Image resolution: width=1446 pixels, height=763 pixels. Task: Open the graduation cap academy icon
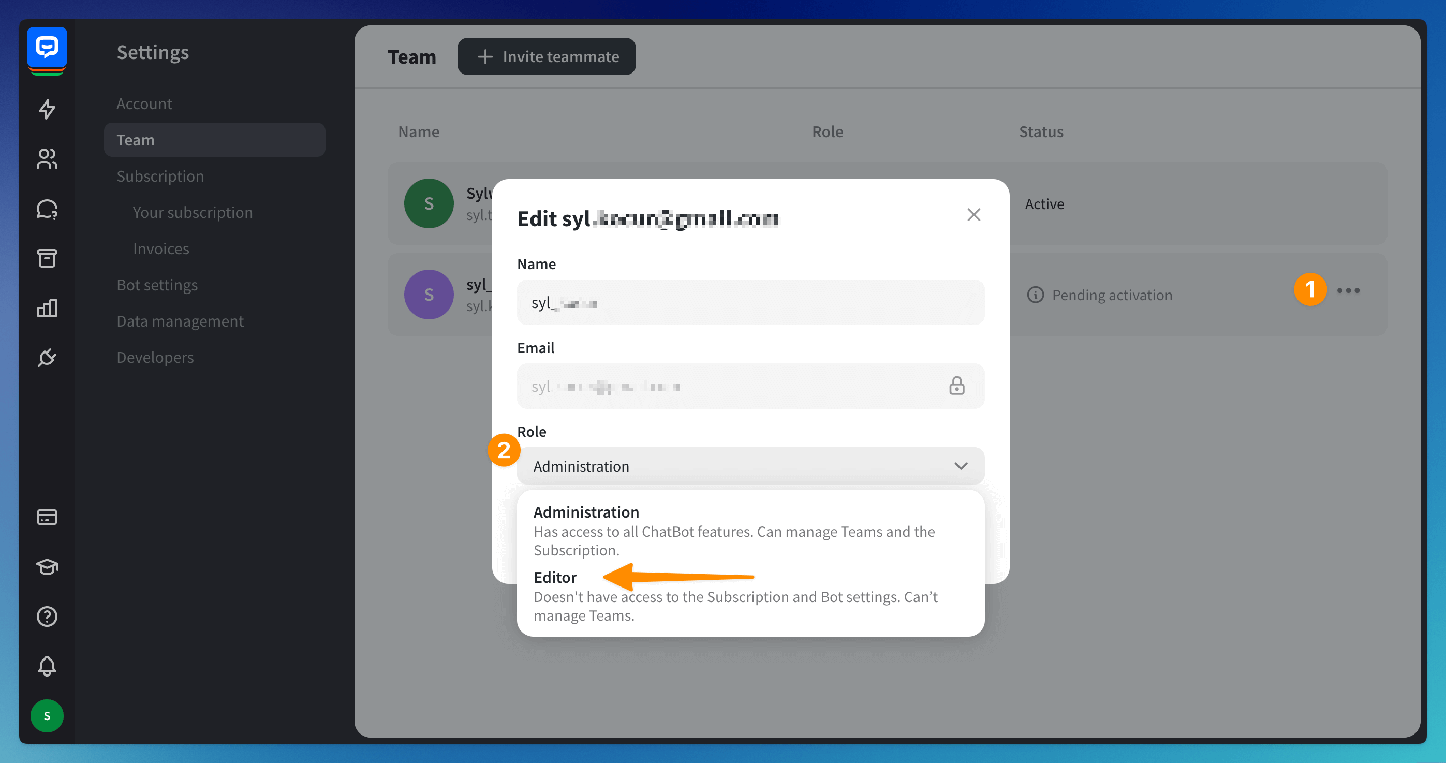(47, 566)
